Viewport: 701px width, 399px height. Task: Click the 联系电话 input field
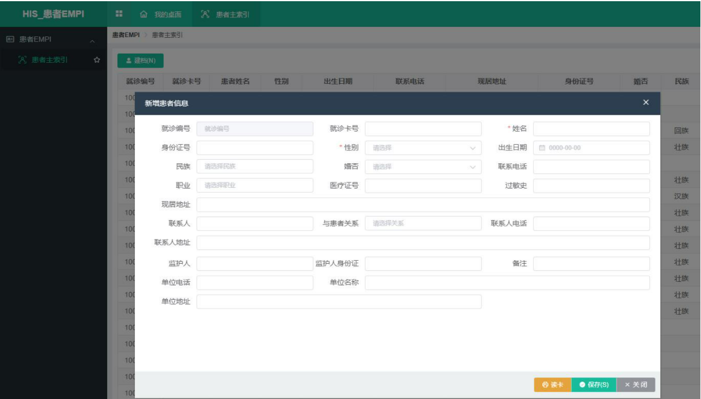(x=591, y=166)
